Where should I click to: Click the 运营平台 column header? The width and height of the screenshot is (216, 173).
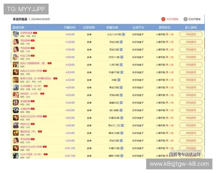pos(138,27)
